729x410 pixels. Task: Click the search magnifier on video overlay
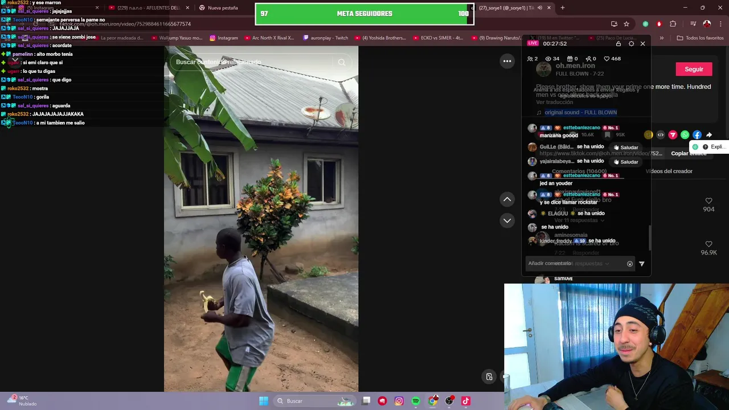coord(342,62)
